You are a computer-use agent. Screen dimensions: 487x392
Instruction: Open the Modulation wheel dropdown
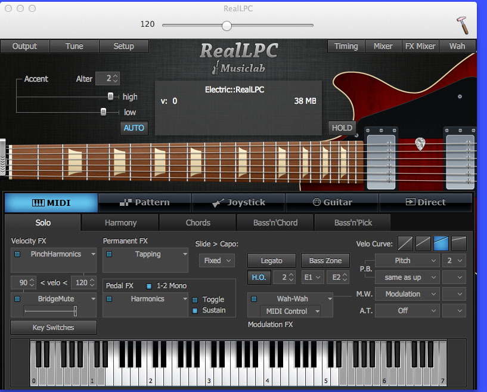point(407,294)
